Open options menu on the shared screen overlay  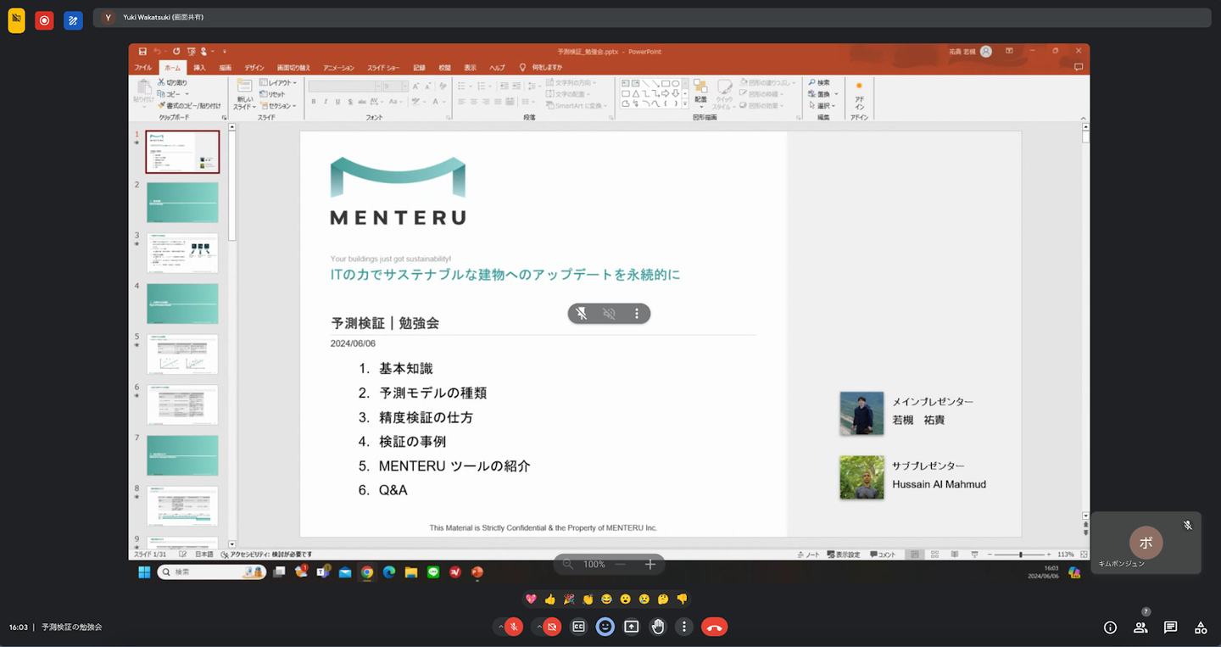click(636, 314)
